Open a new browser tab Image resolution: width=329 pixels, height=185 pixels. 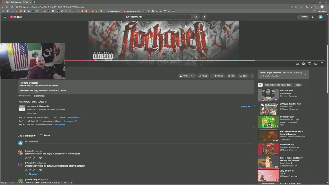pyautogui.click(x=34, y=2)
